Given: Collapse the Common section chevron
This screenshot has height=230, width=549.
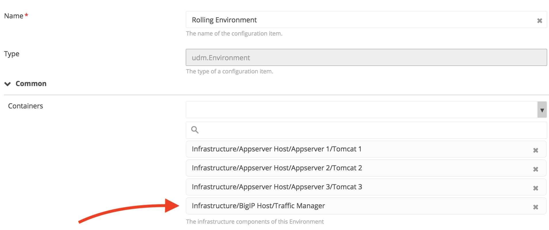Looking at the screenshot, I should (8, 84).
